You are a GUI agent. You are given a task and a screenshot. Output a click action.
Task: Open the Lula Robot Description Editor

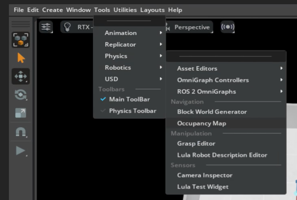pyautogui.click(x=226, y=155)
